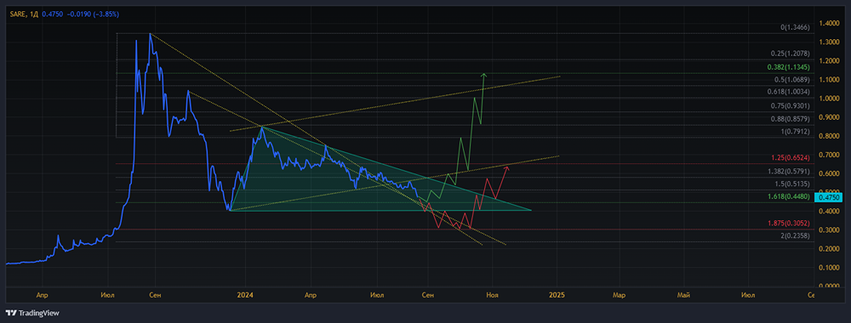Screen dimensions: 851x323
Task: Click Fibonacci label 0.618(1.0034)
Action: tap(790, 92)
